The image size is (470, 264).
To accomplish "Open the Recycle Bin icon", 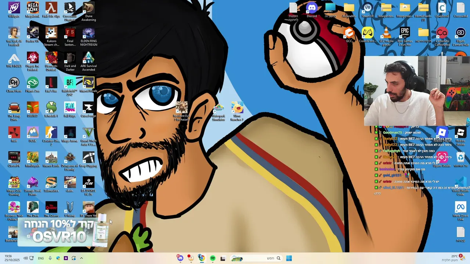I will tap(460, 159).
